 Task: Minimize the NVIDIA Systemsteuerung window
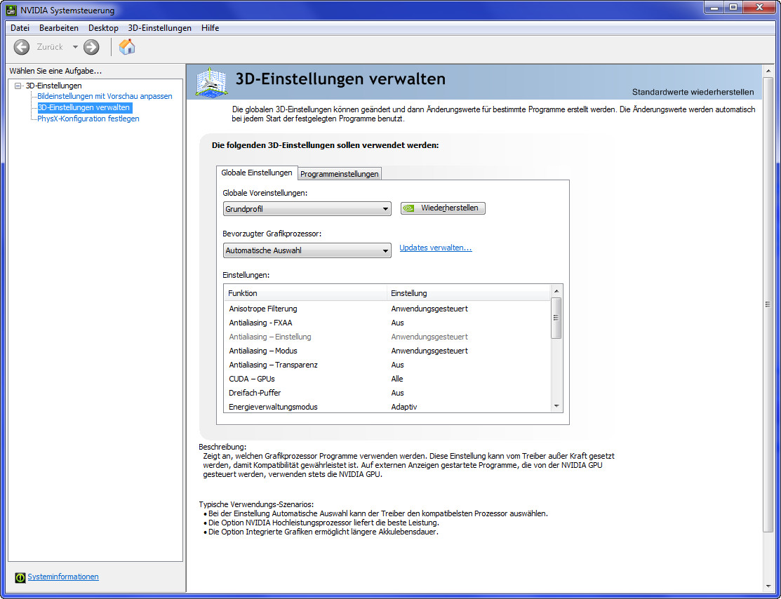[714, 8]
